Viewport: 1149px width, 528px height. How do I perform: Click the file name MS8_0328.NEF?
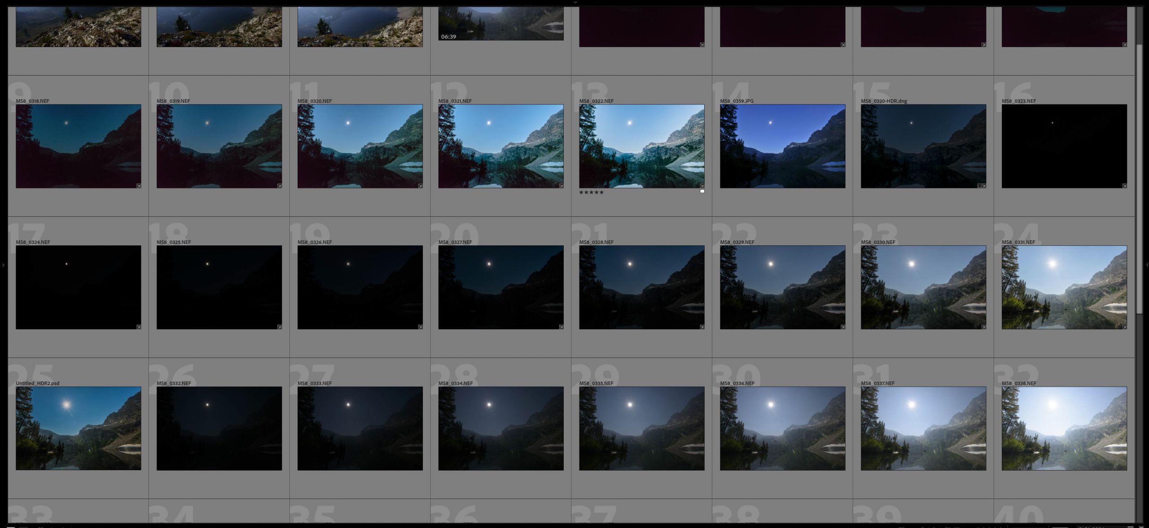coord(596,242)
